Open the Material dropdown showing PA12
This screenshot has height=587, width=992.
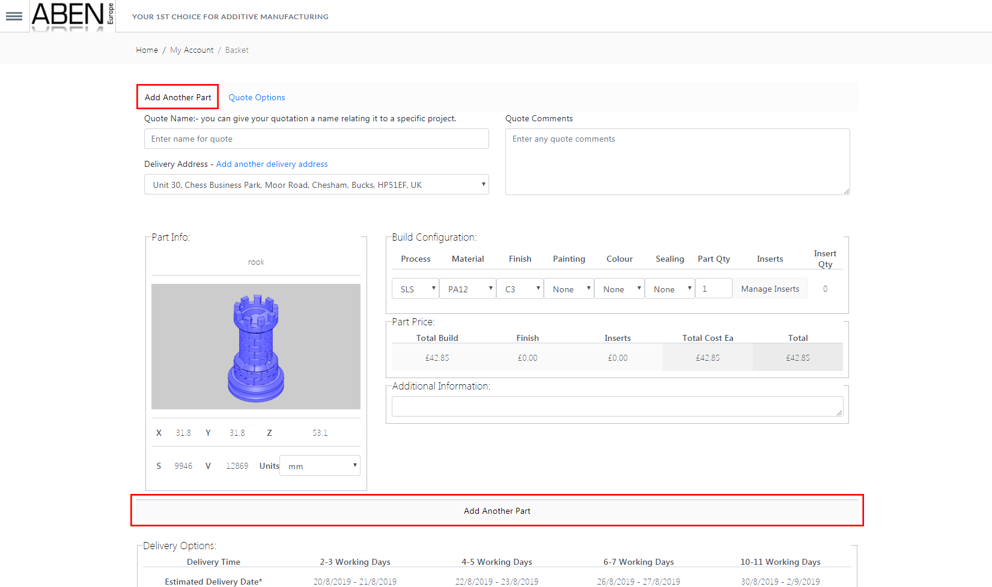(x=467, y=289)
